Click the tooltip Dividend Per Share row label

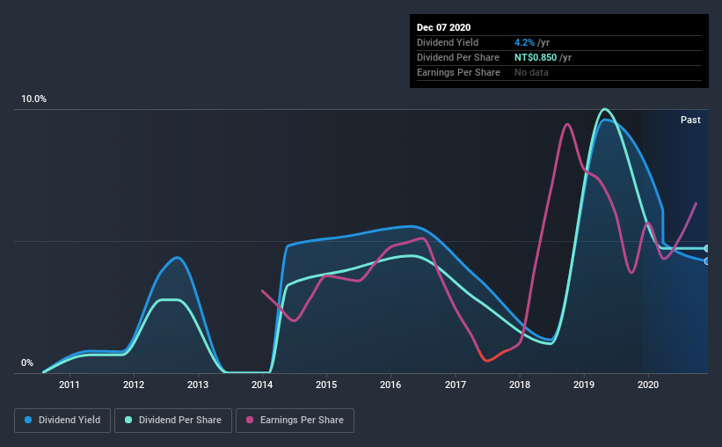457,57
